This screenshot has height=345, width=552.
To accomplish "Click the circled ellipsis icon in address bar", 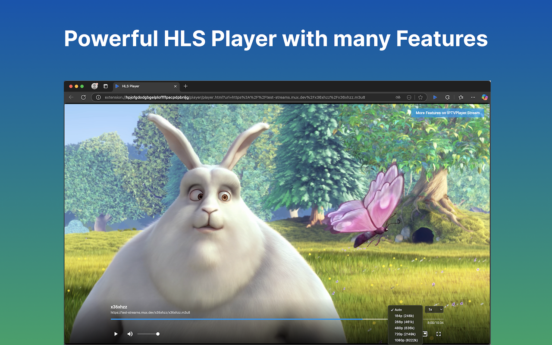I will (409, 97).
